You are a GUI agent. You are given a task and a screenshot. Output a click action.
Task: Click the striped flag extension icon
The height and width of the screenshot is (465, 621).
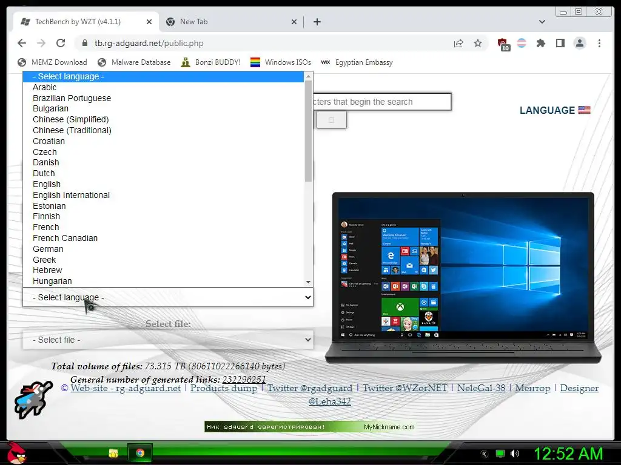coord(522,43)
